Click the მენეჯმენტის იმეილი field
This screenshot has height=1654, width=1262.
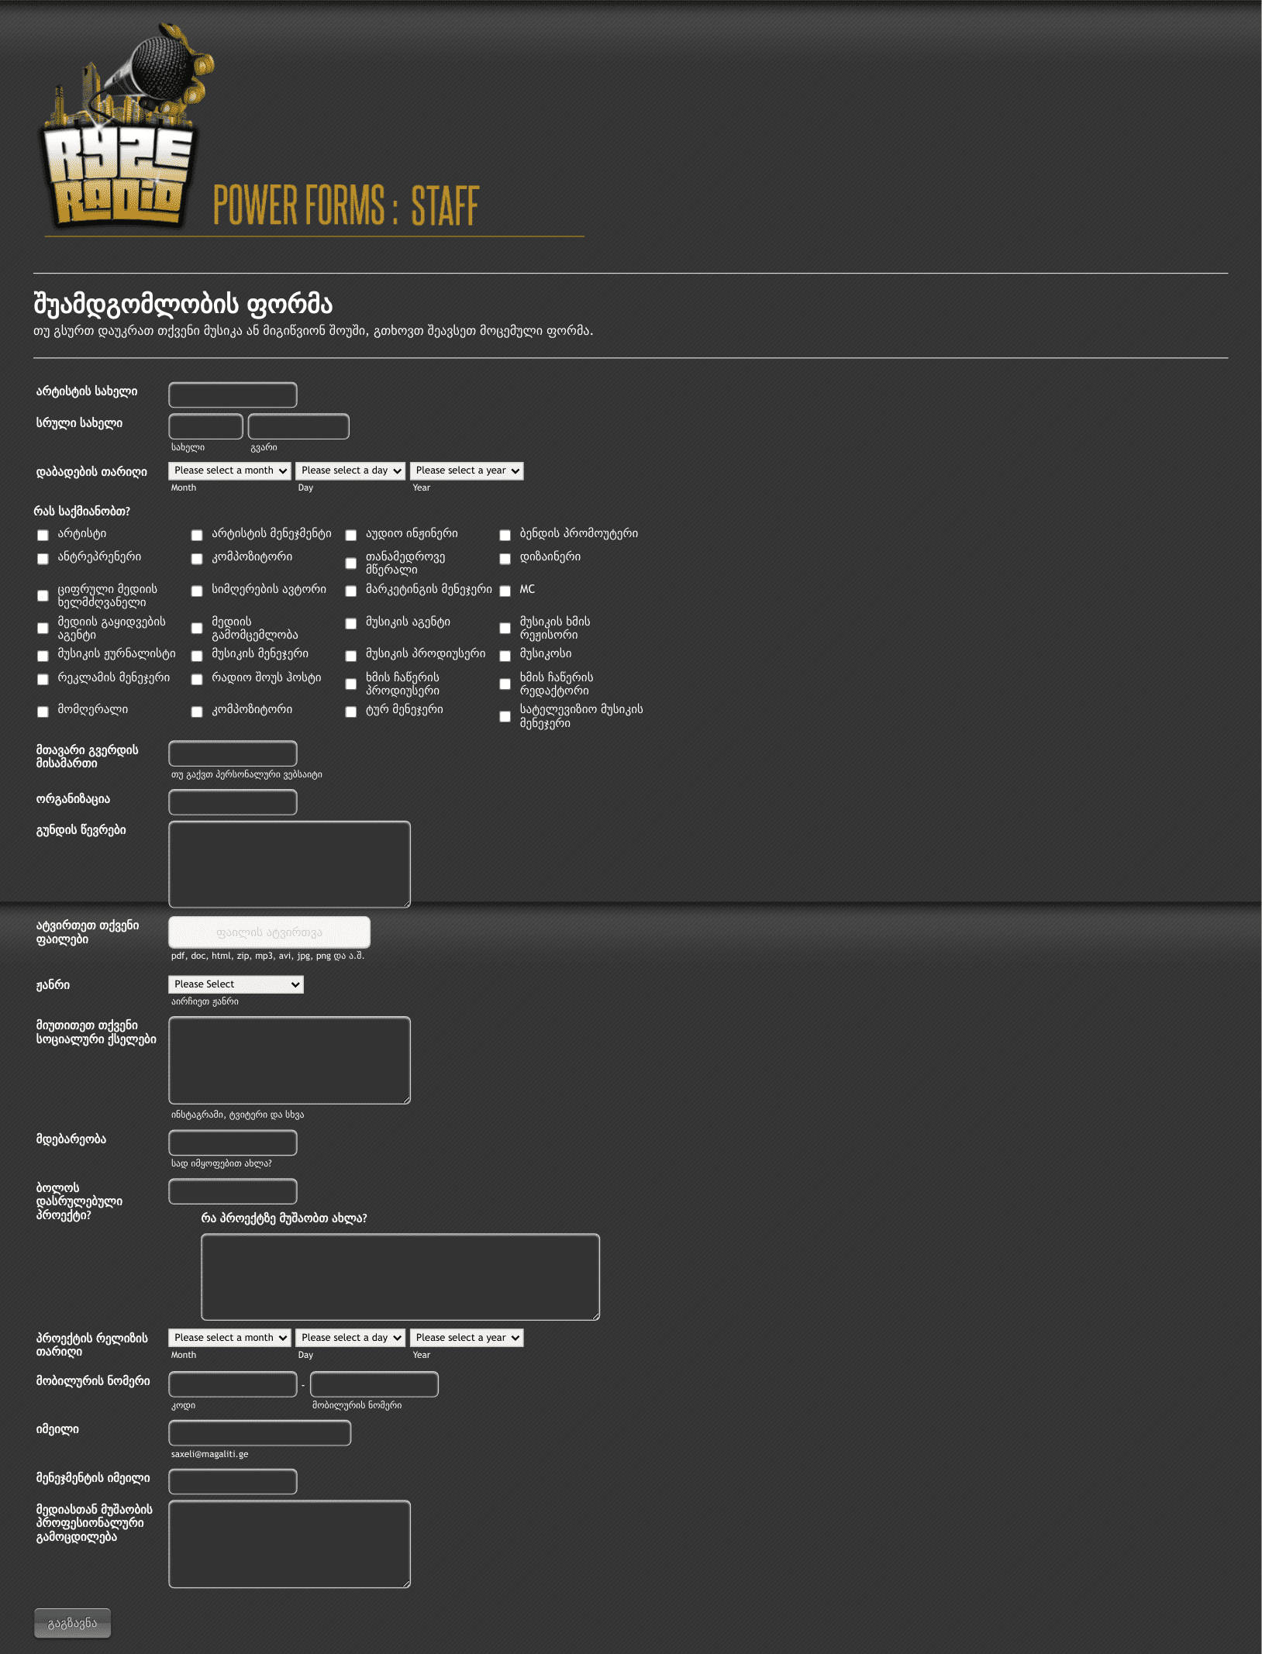[x=233, y=1482]
